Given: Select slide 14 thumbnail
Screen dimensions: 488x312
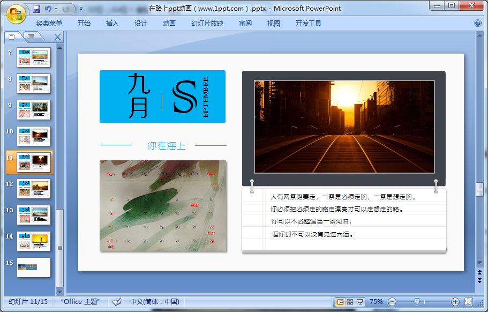Looking at the screenshot, I should click(x=34, y=241).
